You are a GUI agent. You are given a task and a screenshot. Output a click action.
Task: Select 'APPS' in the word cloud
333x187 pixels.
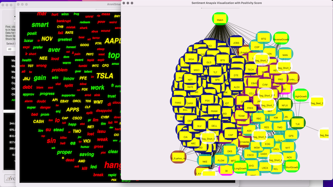tap(73, 110)
